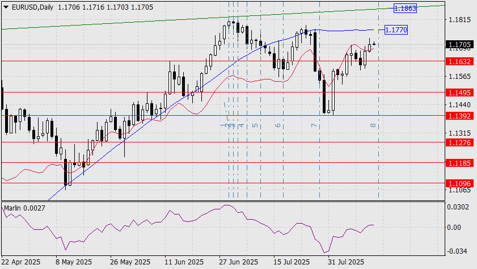Select the 1.1815 price scale value
Image resolution: width=477 pixels, height=269 pixels.
(x=459, y=20)
